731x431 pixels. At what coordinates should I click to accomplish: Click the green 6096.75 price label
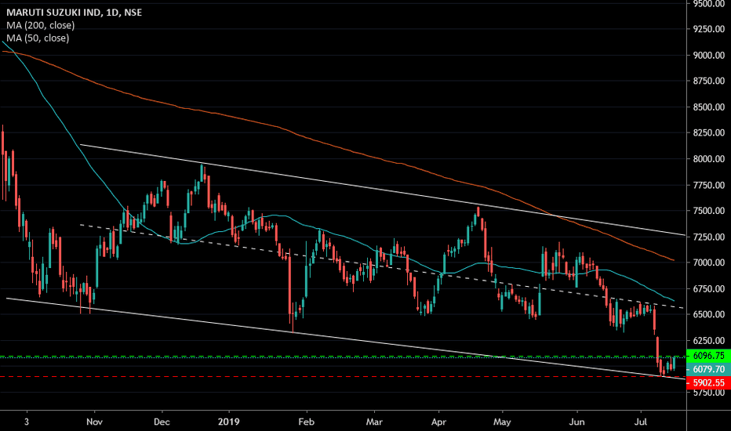click(x=708, y=356)
